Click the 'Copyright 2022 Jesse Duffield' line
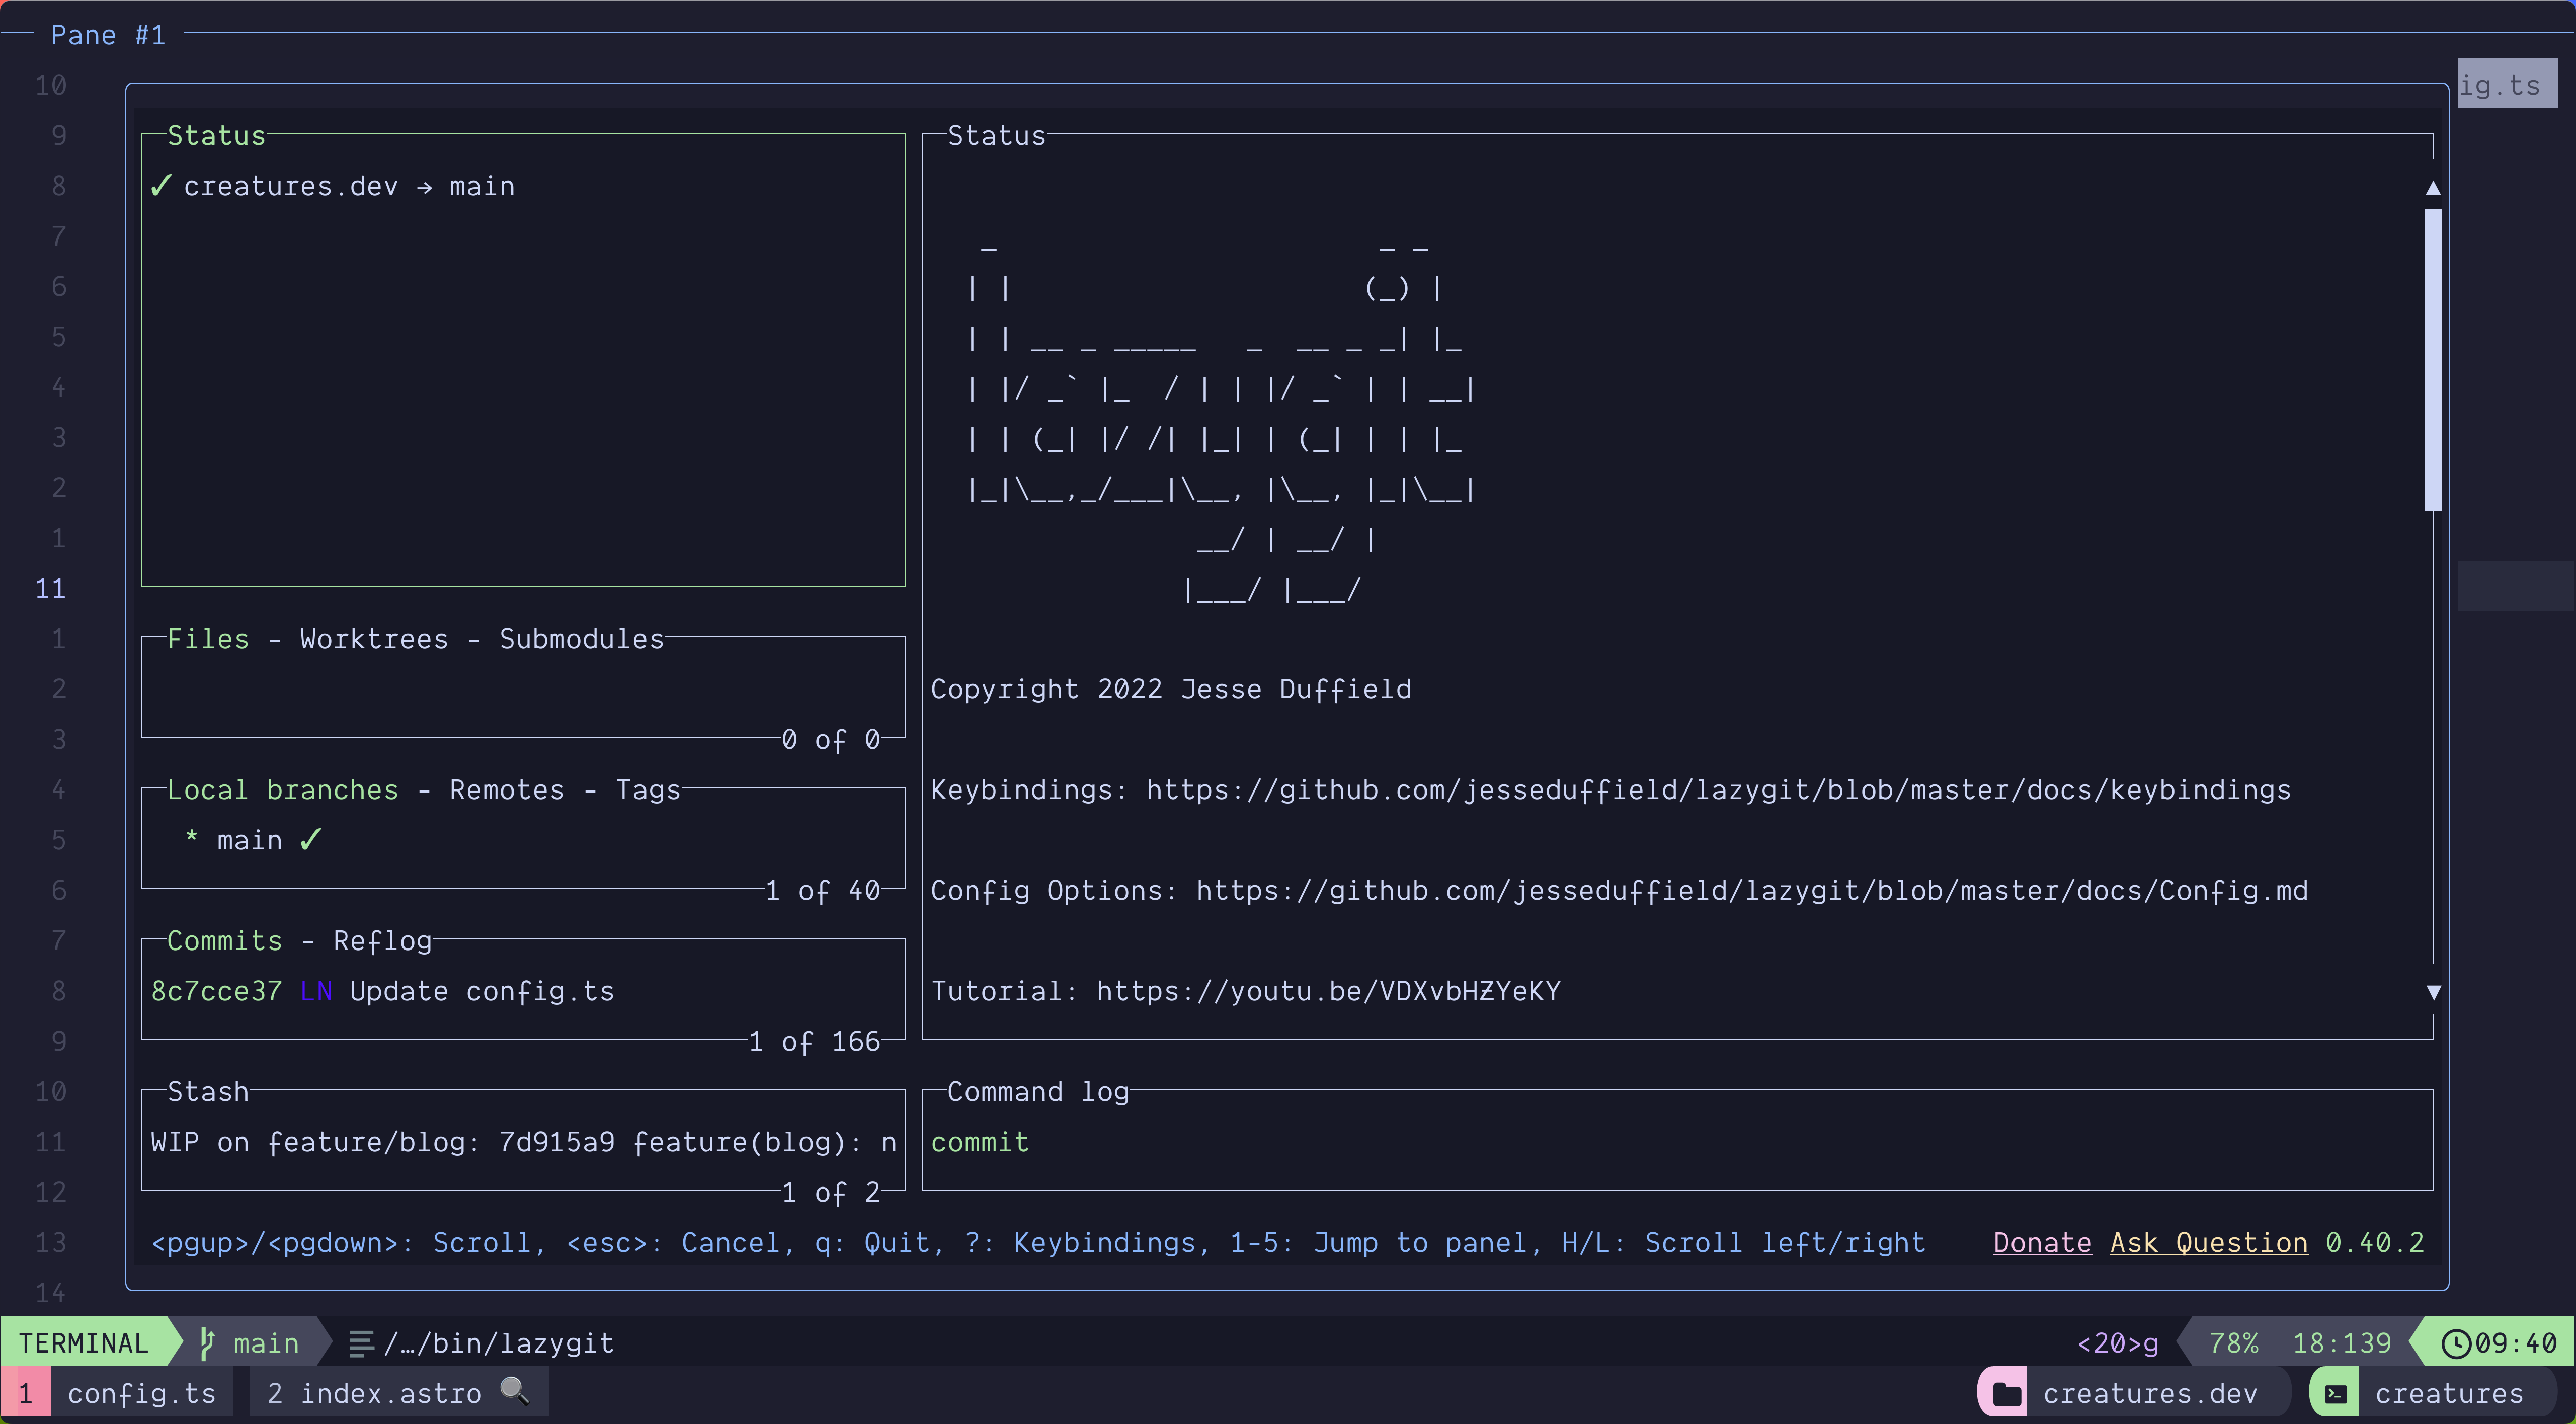The width and height of the screenshot is (2576, 1424). [x=1171, y=689]
